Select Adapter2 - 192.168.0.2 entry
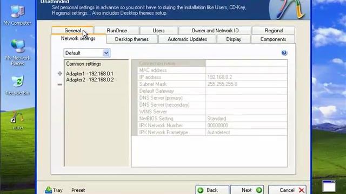Screen dimensions: 346x194 pos(90,80)
